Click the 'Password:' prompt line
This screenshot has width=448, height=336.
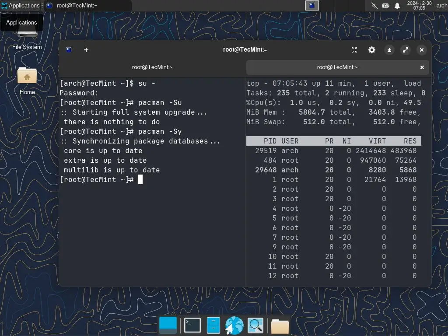[79, 93]
